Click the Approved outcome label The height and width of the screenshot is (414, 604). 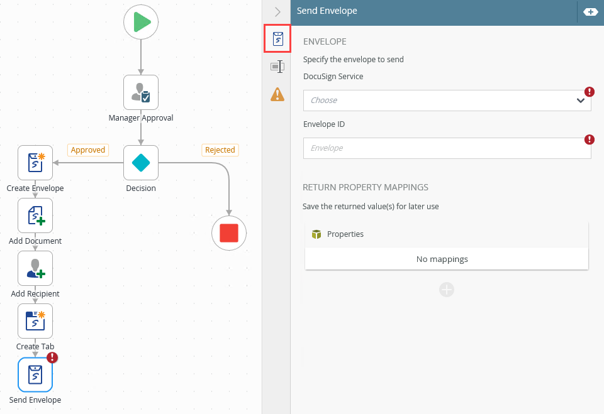tap(88, 150)
